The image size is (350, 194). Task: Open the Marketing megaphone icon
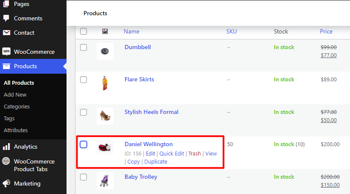tap(6, 183)
